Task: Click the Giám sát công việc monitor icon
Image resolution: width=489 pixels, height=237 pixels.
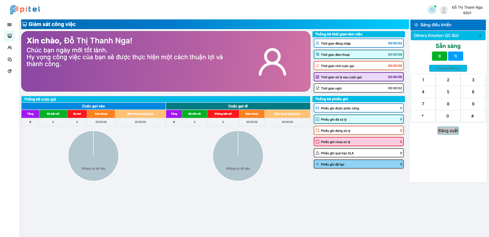Action: click(x=25, y=24)
